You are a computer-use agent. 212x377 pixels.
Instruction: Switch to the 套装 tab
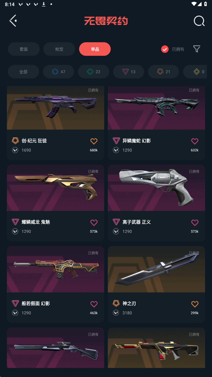point(24,49)
